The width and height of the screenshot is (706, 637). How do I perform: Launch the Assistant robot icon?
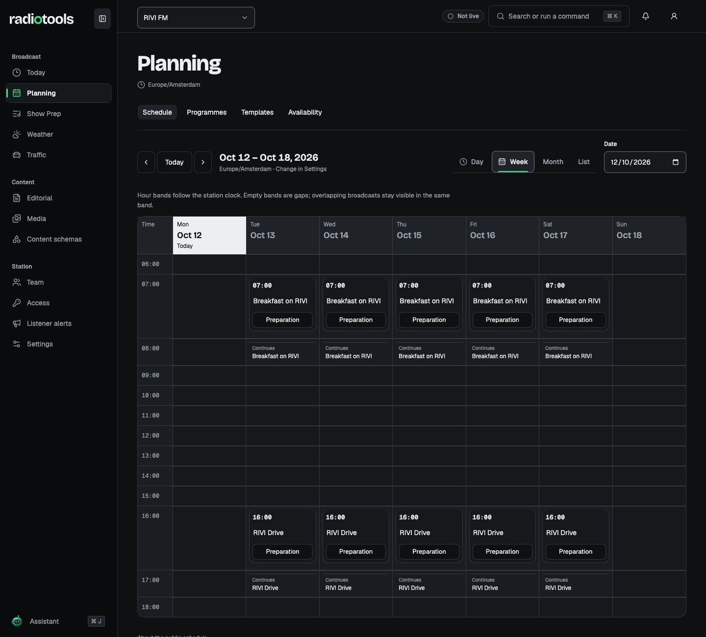coord(17,621)
